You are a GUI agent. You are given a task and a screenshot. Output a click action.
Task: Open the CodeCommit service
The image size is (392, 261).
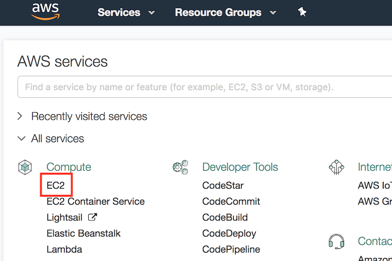(x=231, y=201)
